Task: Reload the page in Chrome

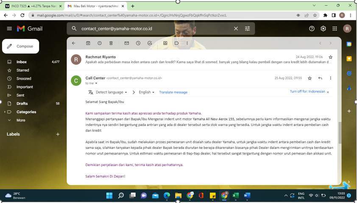Action: click(22, 15)
